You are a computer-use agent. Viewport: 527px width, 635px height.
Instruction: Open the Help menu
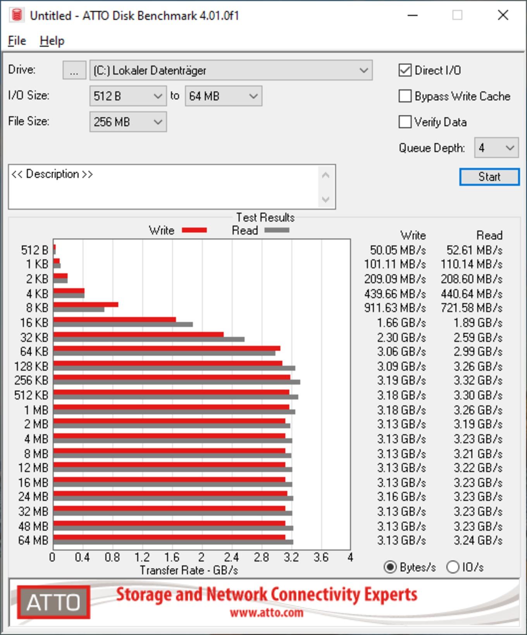52,41
